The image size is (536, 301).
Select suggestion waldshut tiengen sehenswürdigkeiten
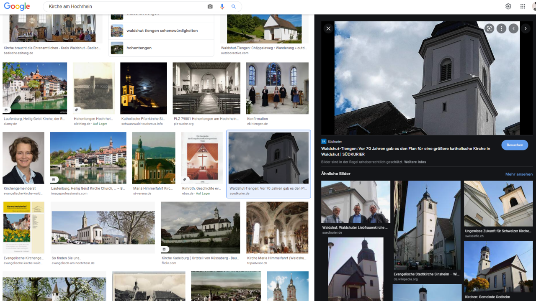click(x=161, y=31)
